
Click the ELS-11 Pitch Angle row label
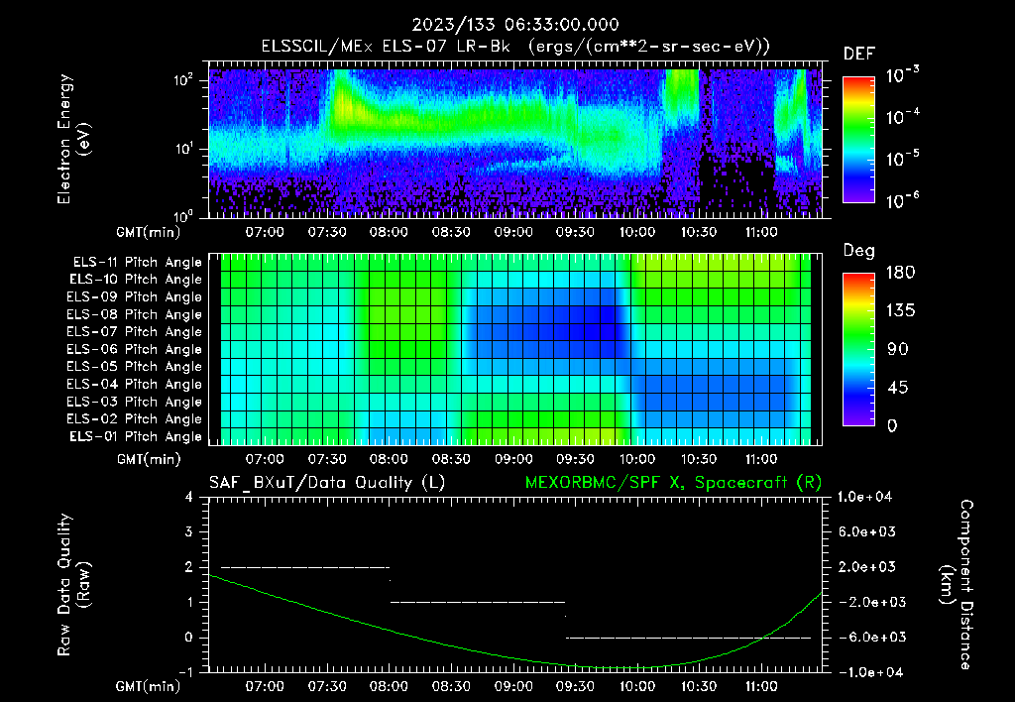(x=137, y=263)
